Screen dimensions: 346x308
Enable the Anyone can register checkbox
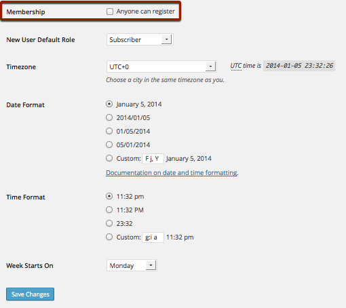click(110, 12)
